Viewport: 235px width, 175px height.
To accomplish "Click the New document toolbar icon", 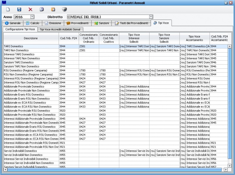I will (8, 9).
